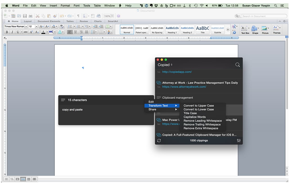
Task: Click the Redo arrow icon
Action: coord(69,16)
